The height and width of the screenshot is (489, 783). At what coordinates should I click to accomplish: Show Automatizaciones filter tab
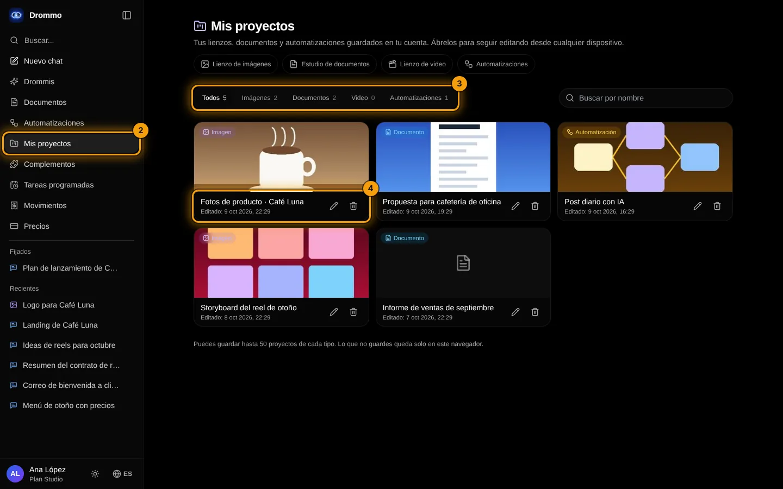[x=419, y=98]
